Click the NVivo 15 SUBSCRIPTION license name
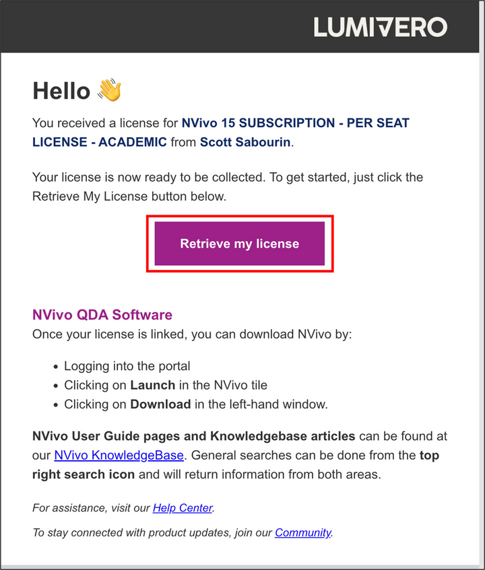Viewport: 485px width, 570px height. point(295,124)
